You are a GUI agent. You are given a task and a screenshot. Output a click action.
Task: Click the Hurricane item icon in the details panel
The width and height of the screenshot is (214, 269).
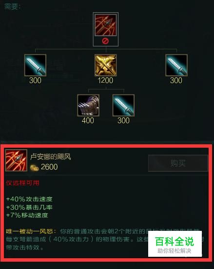(16, 160)
